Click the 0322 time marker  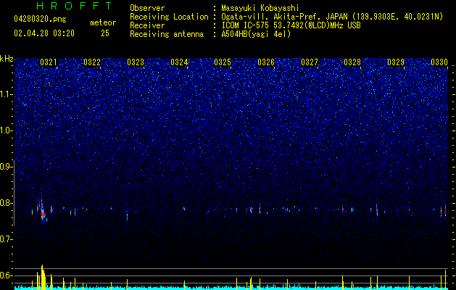[x=92, y=62]
